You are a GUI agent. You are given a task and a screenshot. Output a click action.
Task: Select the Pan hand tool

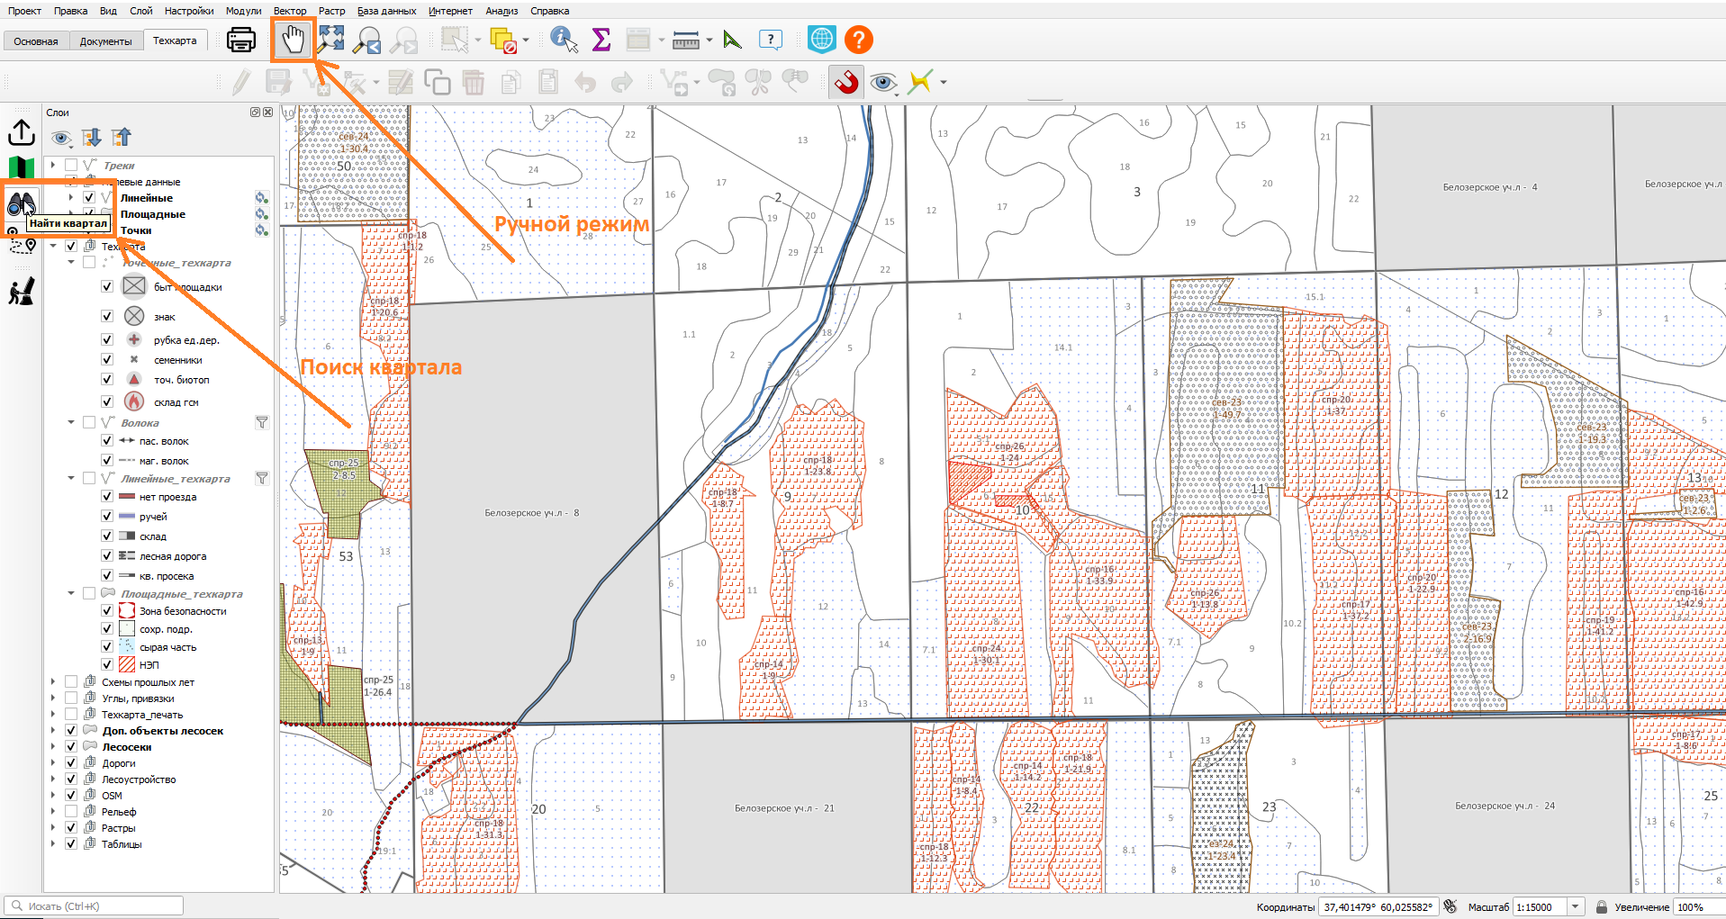(x=294, y=40)
